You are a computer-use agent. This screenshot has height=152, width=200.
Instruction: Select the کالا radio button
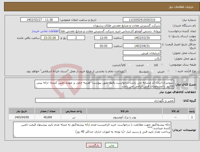162,65
